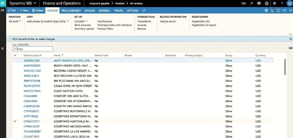Open the Group column header menu
Image resolution: width=293 pixels, height=138 pixels.
[x=229, y=55]
